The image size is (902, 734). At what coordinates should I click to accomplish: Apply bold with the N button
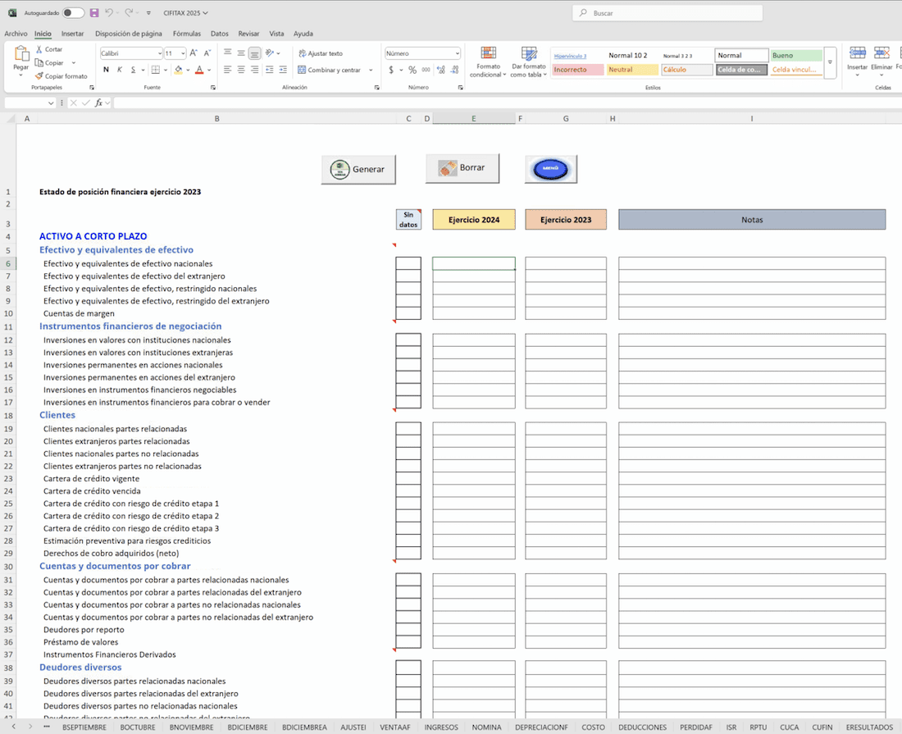tap(106, 70)
